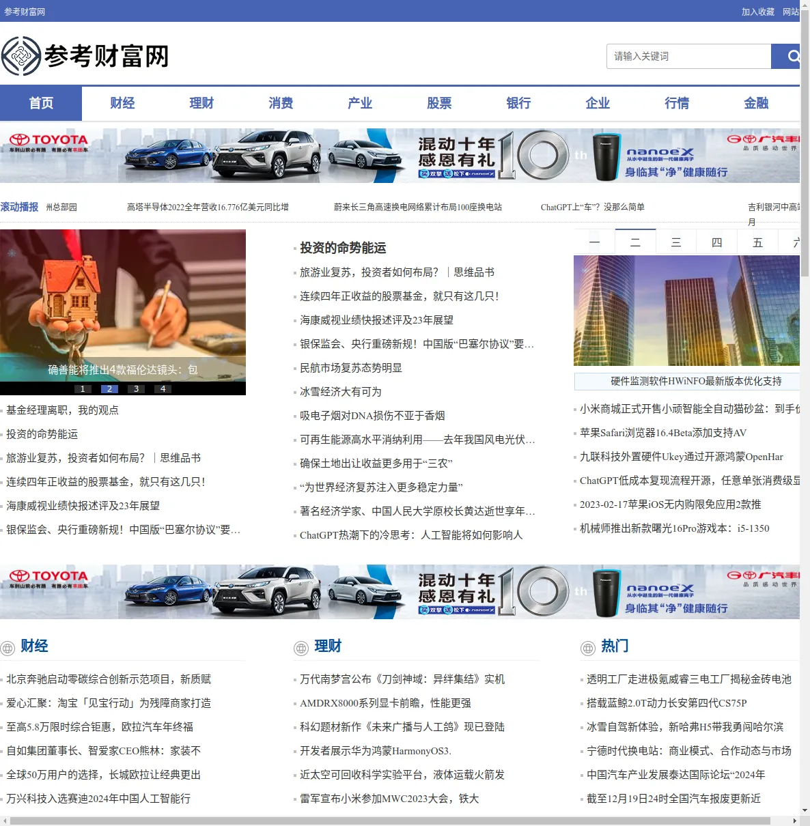Open 确保土地出让收益更多用于“三农” article
This screenshot has height=826, width=810.
pos(376,464)
